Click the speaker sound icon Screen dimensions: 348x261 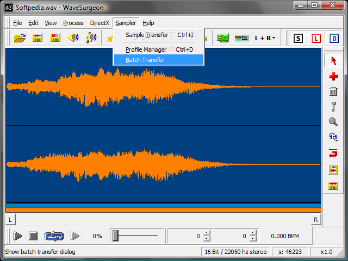73,38
